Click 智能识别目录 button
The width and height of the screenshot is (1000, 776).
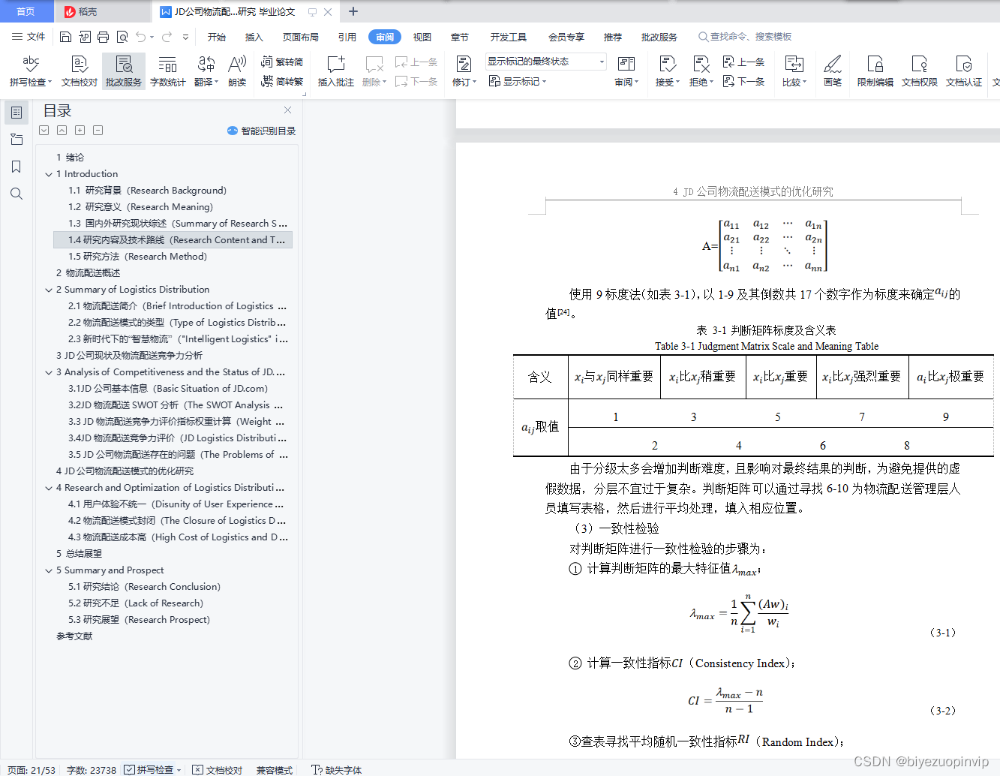[x=262, y=131]
